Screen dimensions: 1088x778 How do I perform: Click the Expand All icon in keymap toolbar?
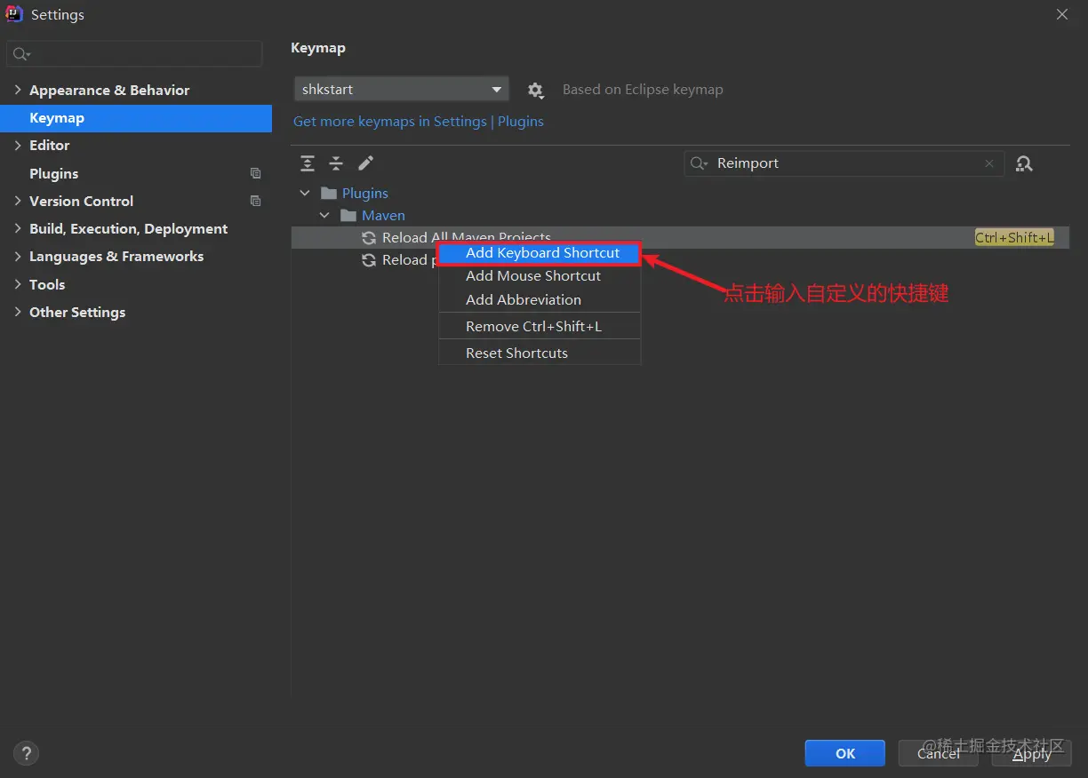point(308,163)
